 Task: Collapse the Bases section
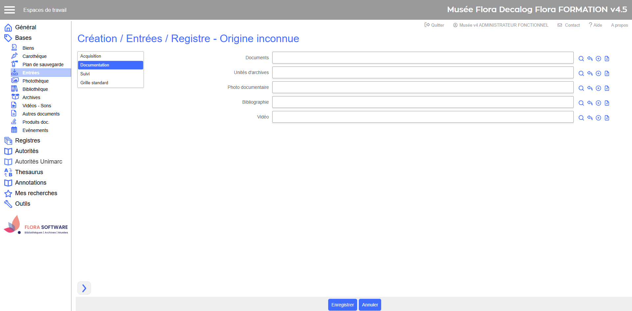tap(23, 38)
